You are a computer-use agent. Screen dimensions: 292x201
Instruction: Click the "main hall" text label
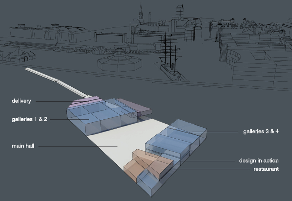[23, 146]
